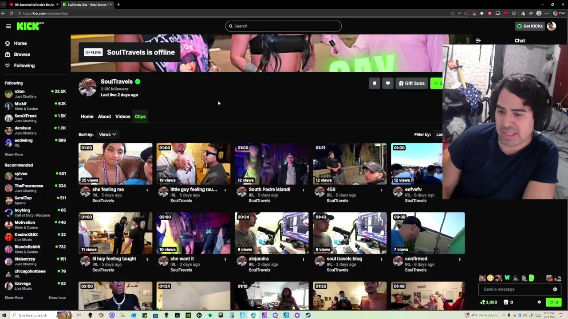Open SamXFrank channel in Following list
This screenshot has width=568, height=319.
[x=35, y=118]
